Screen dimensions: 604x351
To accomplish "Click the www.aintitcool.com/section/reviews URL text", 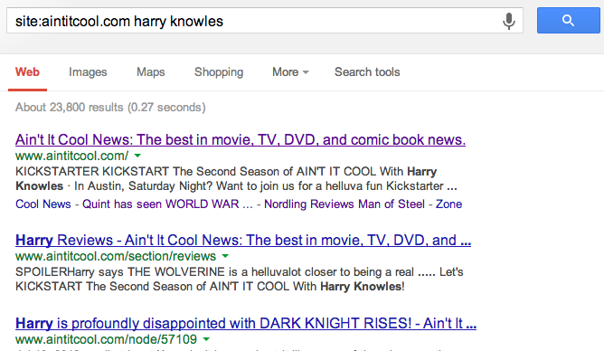I will pyautogui.click(x=116, y=256).
